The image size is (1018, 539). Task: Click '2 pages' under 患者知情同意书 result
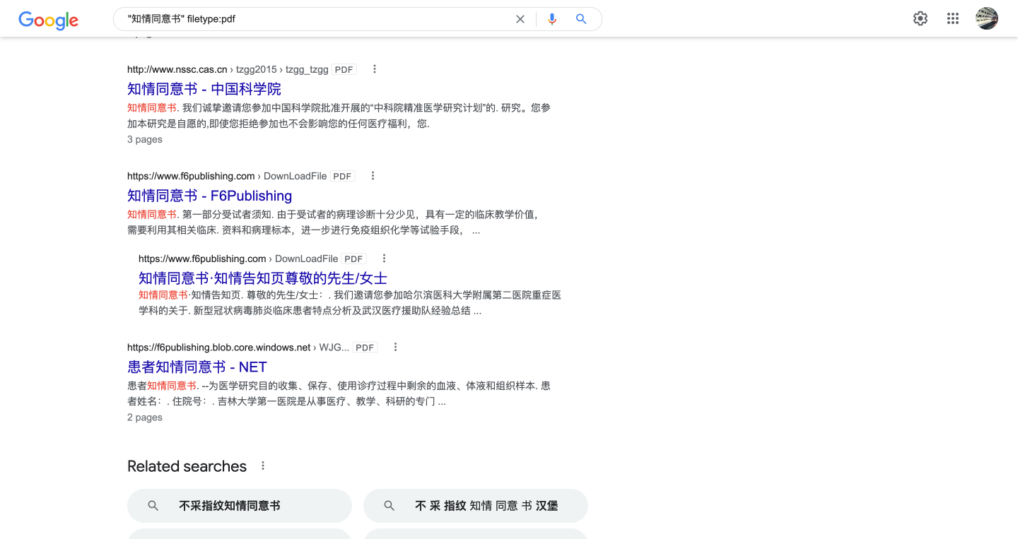(x=145, y=417)
